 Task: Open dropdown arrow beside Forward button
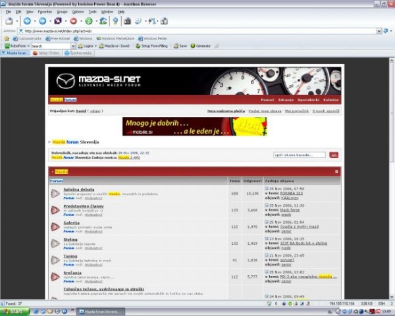coord(50,21)
